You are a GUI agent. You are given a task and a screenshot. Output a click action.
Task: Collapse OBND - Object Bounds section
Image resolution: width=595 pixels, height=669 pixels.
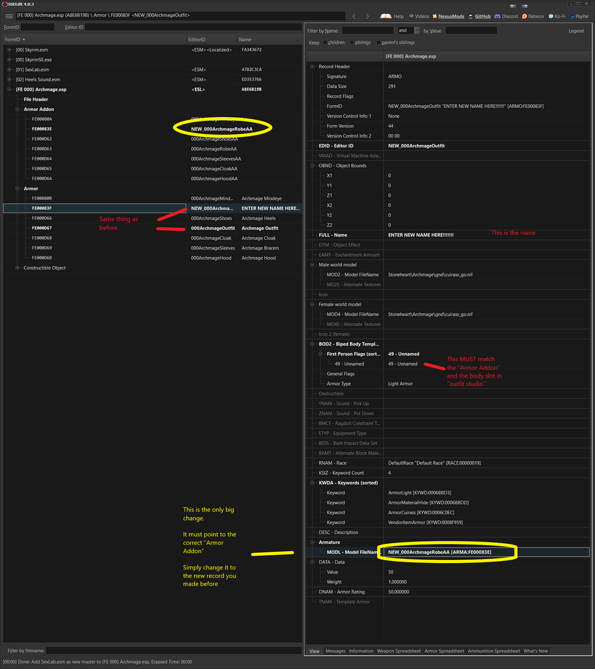tap(312, 165)
